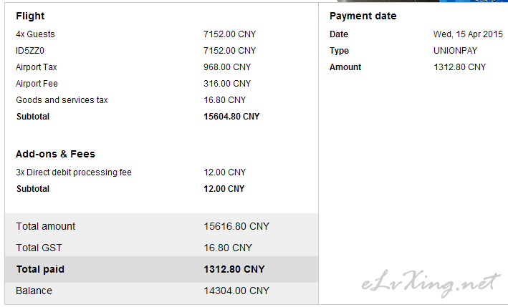Select the add-ons Subtotal 12.00 CNY
508x307 pixels.
coord(224,189)
